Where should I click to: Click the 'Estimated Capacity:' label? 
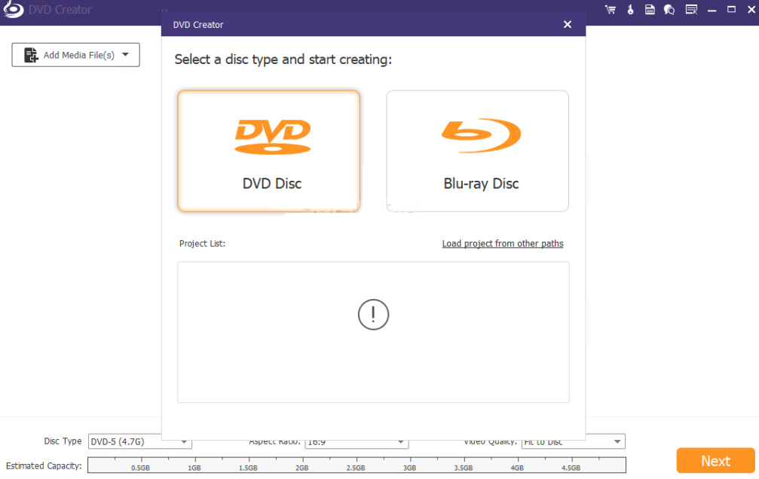pos(44,465)
